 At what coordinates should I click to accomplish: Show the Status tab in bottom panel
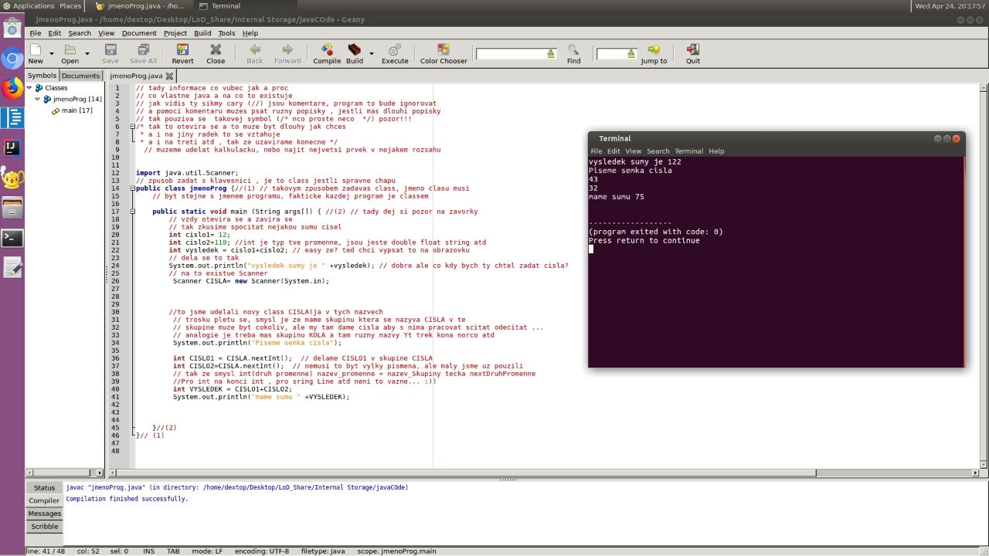coord(44,487)
